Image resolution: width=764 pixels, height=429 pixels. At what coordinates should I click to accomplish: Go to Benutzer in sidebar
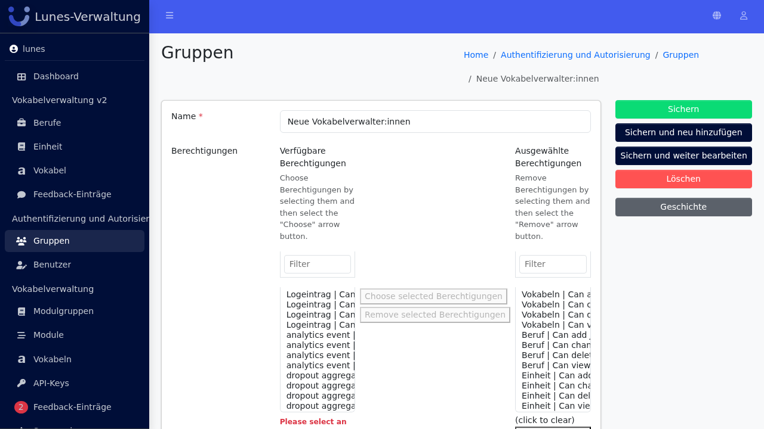[75, 265]
